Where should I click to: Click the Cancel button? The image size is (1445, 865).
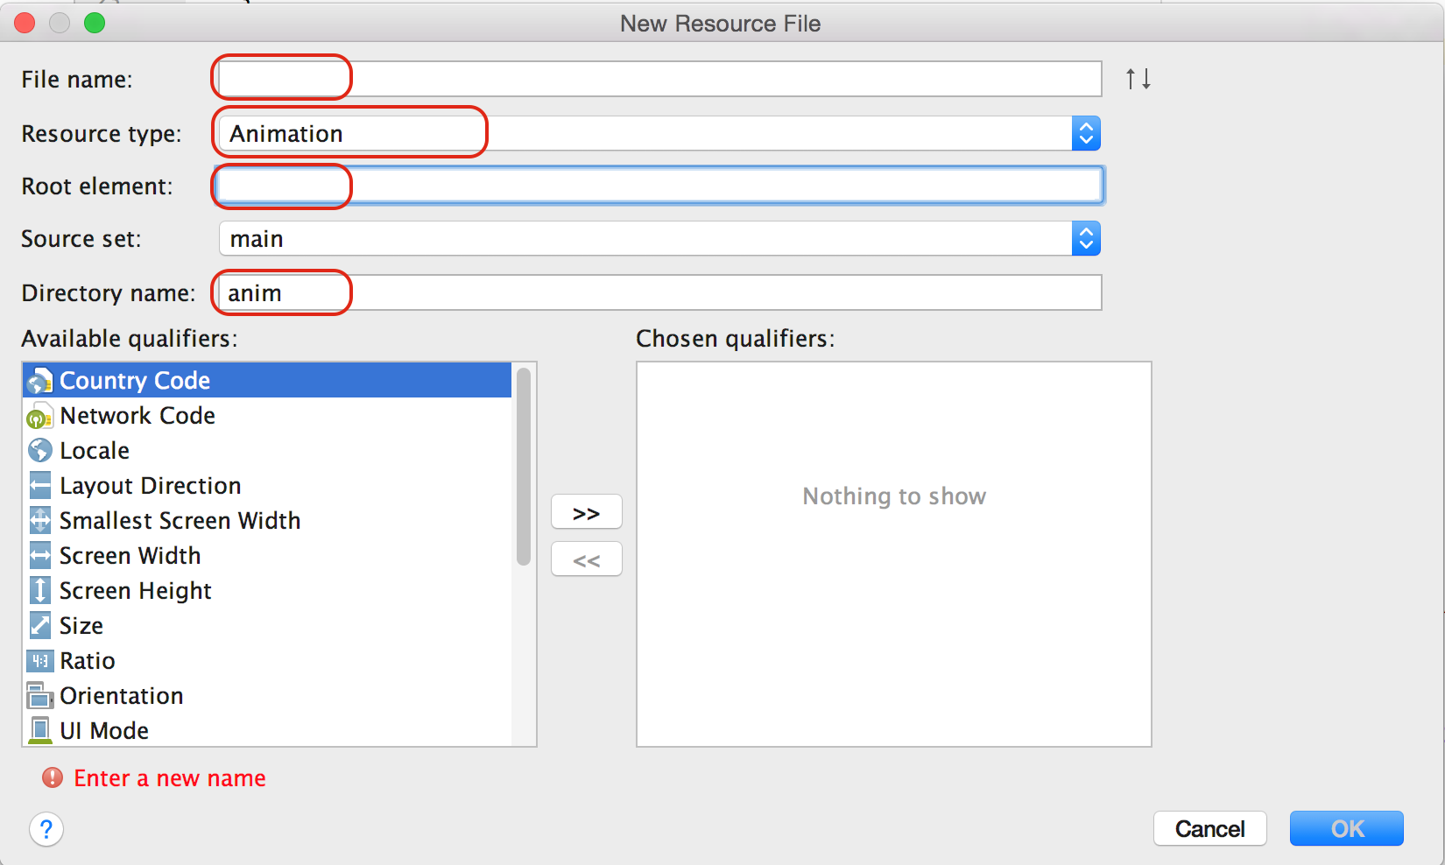coord(1209,828)
